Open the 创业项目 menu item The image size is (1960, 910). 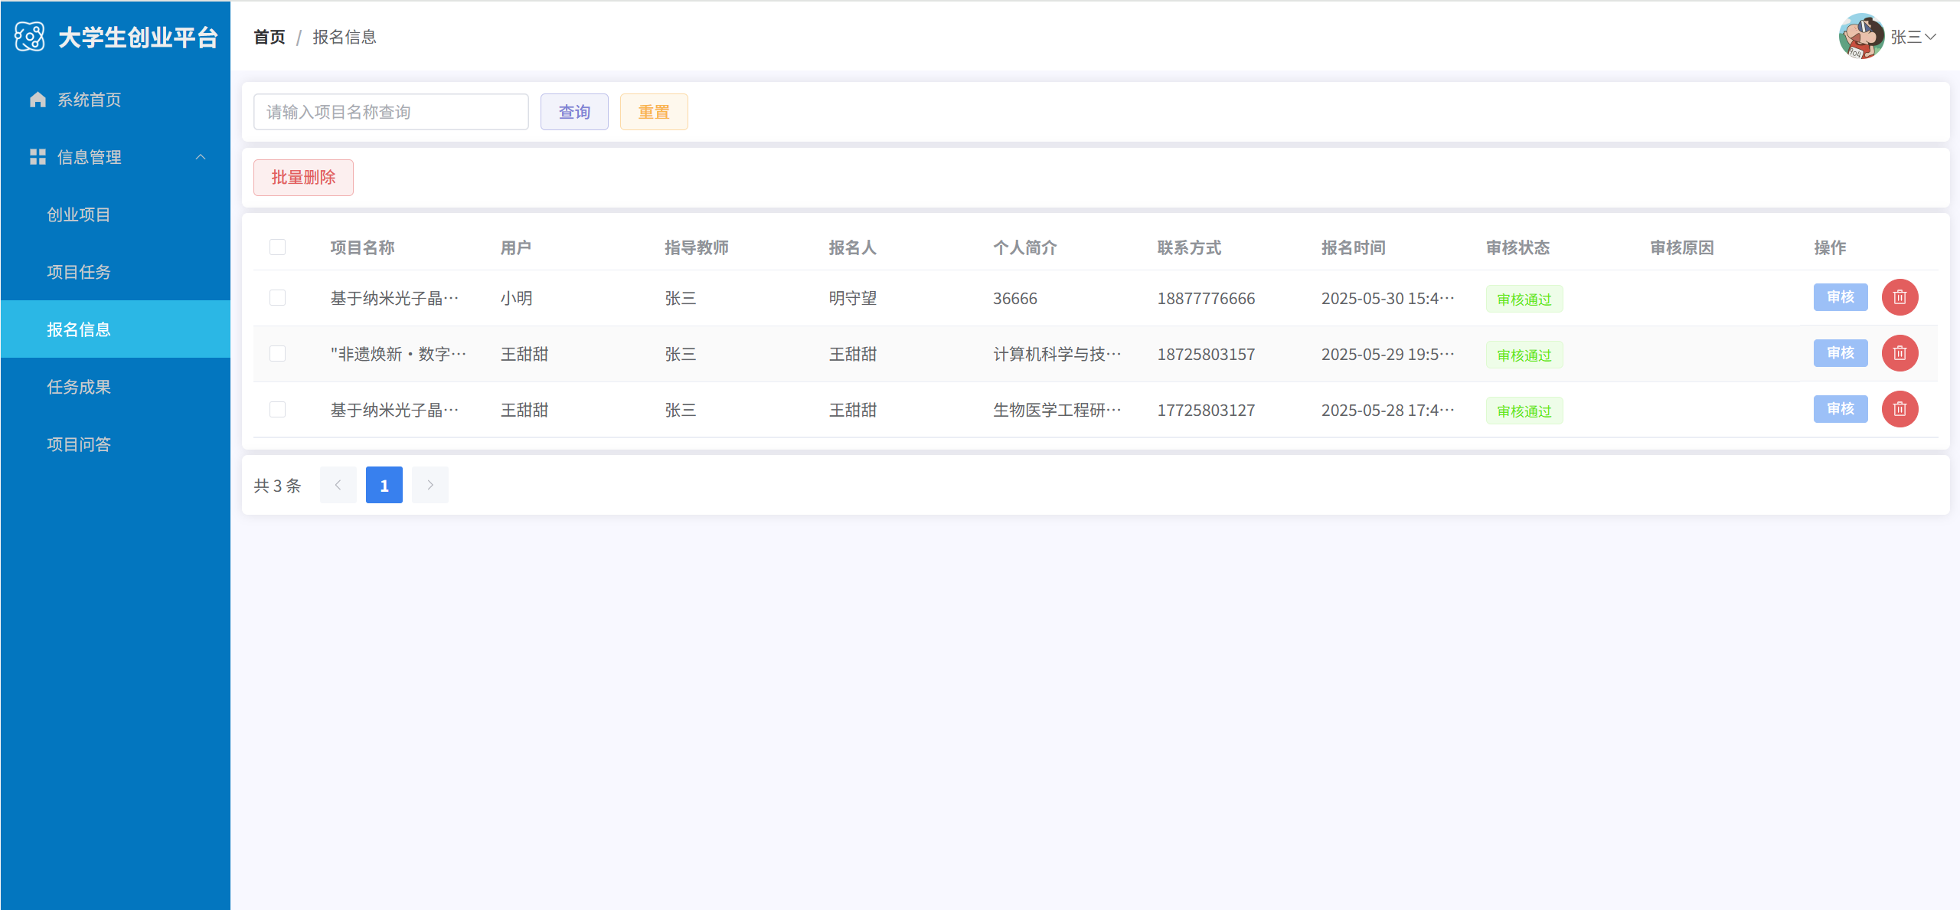point(79,214)
